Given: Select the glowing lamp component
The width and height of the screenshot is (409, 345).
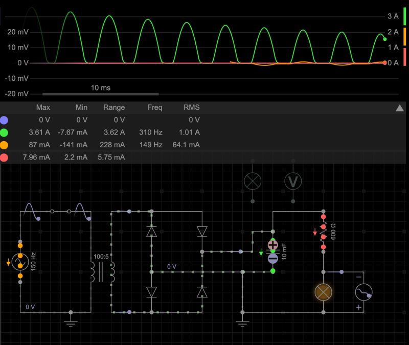Looking at the screenshot, I should point(323,292).
